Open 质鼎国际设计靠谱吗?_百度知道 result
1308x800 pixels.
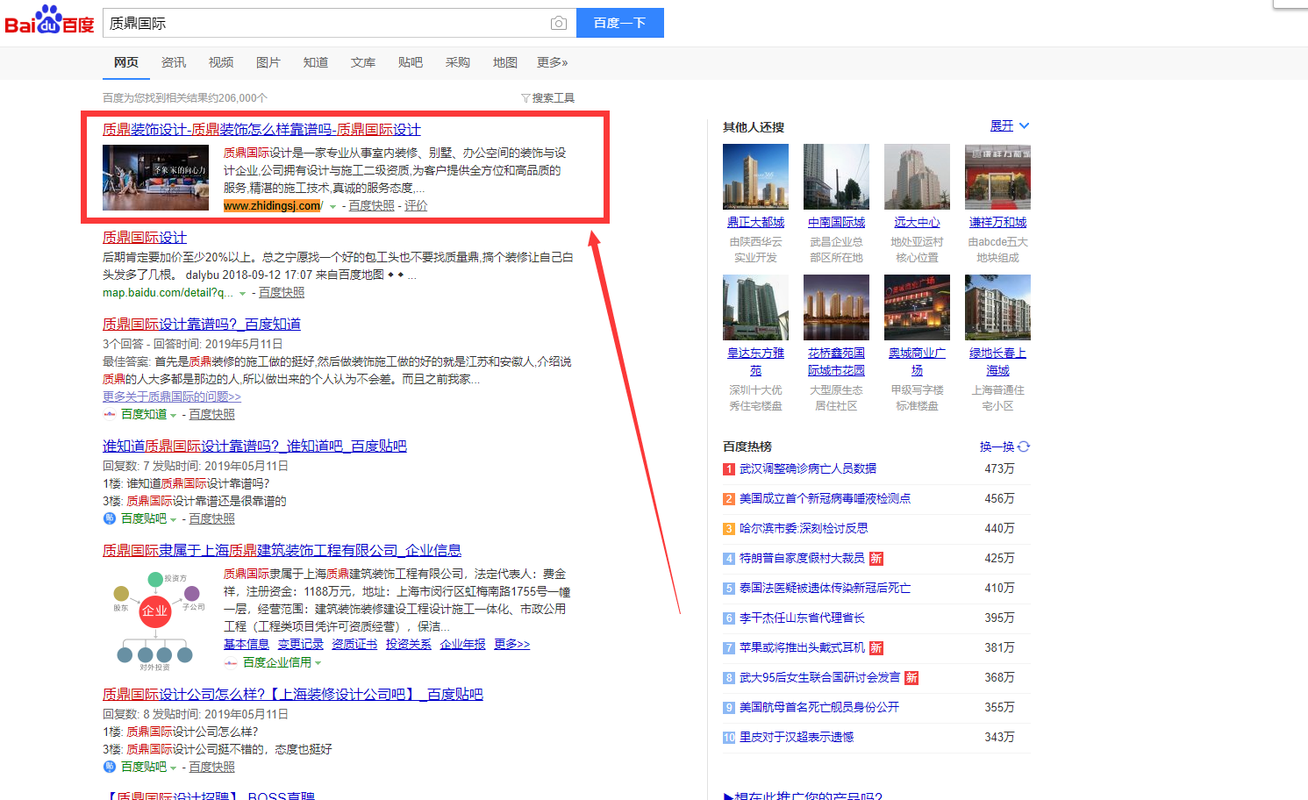(x=202, y=324)
